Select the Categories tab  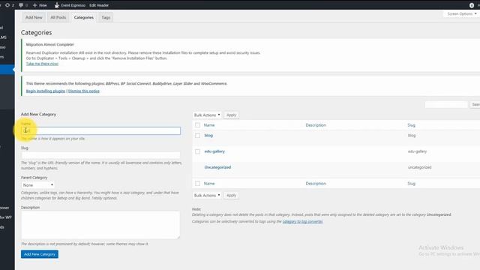coord(83,17)
